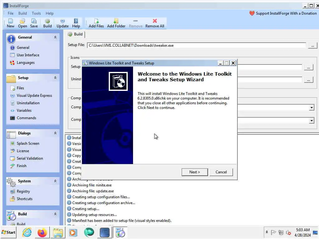Click Support InstallForge With a Donation

[x=283, y=13]
